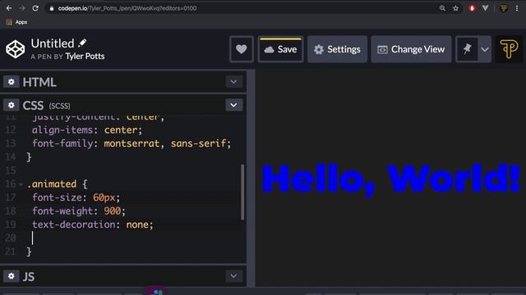The height and width of the screenshot is (295, 526).
Task: Click the CSS editor vertical scrollbar
Action: tap(242, 192)
